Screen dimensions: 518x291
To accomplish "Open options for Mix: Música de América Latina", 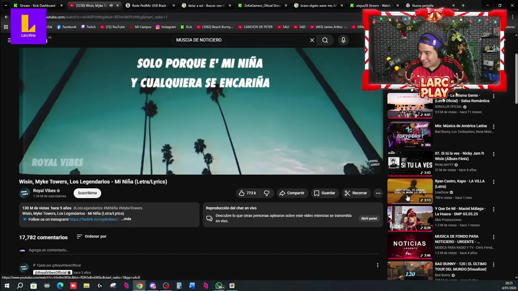I will 493,127.
